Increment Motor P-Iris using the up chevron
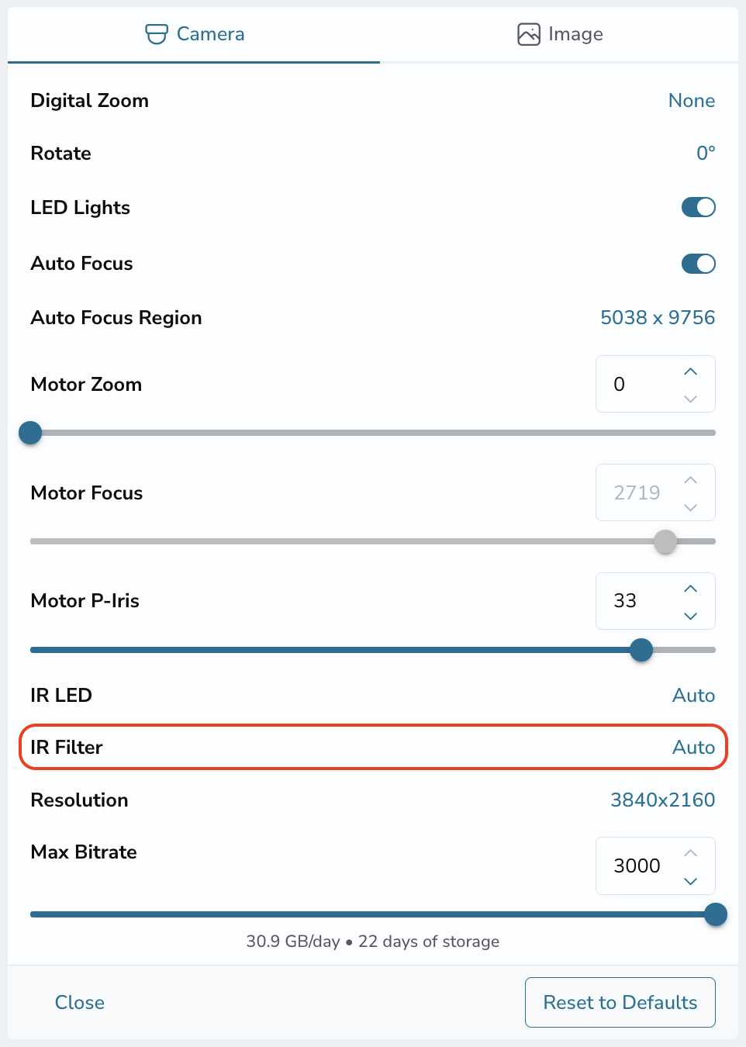 coord(691,589)
